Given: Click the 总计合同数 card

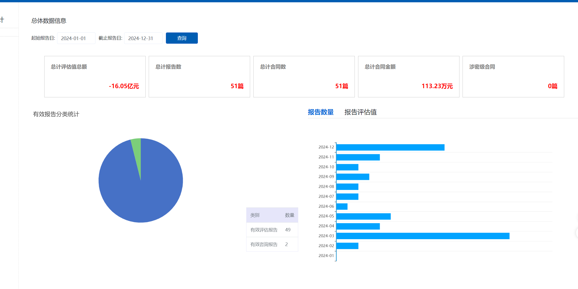Looking at the screenshot, I should pos(304,77).
